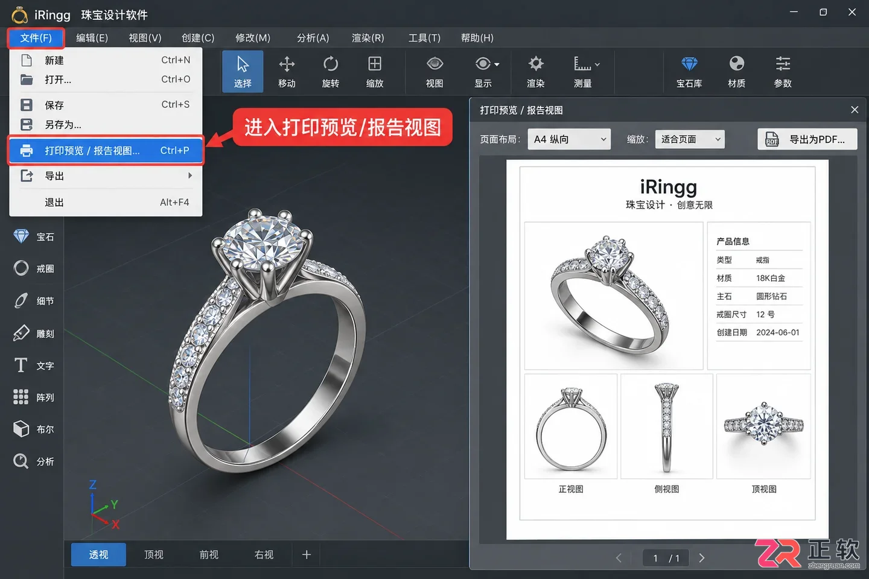The image size is (869, 579).
Task: Open the 参数 parameters sliders icon
Action: (783, 71)
